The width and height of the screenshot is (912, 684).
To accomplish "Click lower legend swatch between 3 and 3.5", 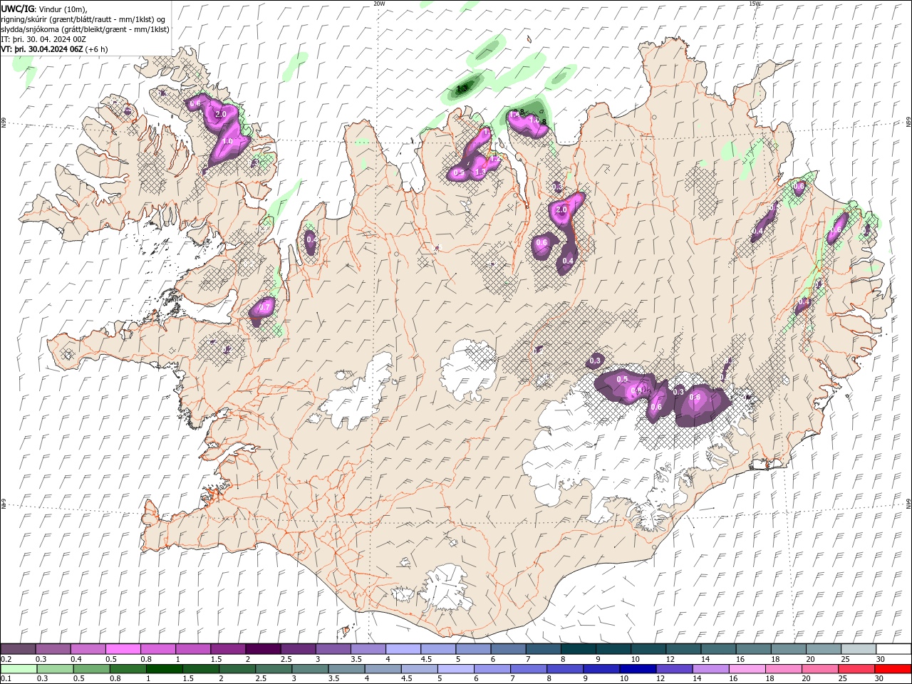I will point(310,669).
